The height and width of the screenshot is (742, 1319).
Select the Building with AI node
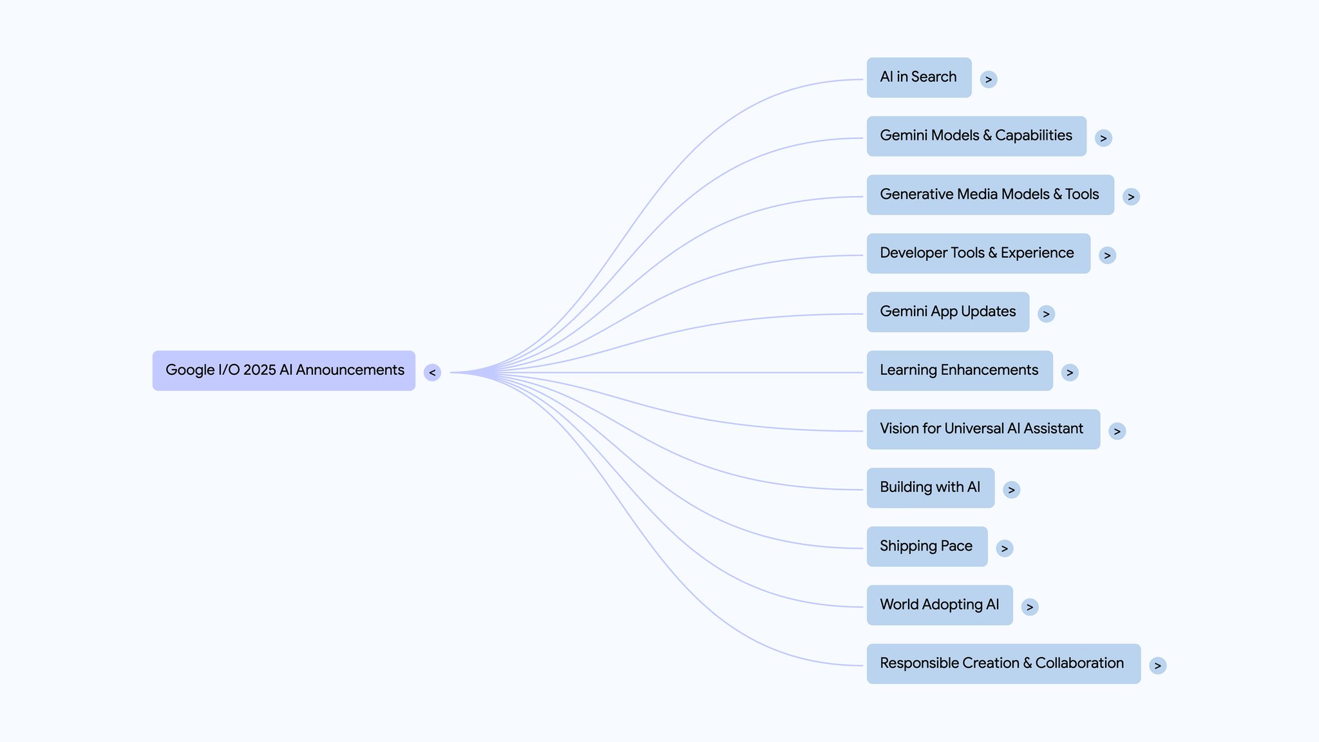931,488
